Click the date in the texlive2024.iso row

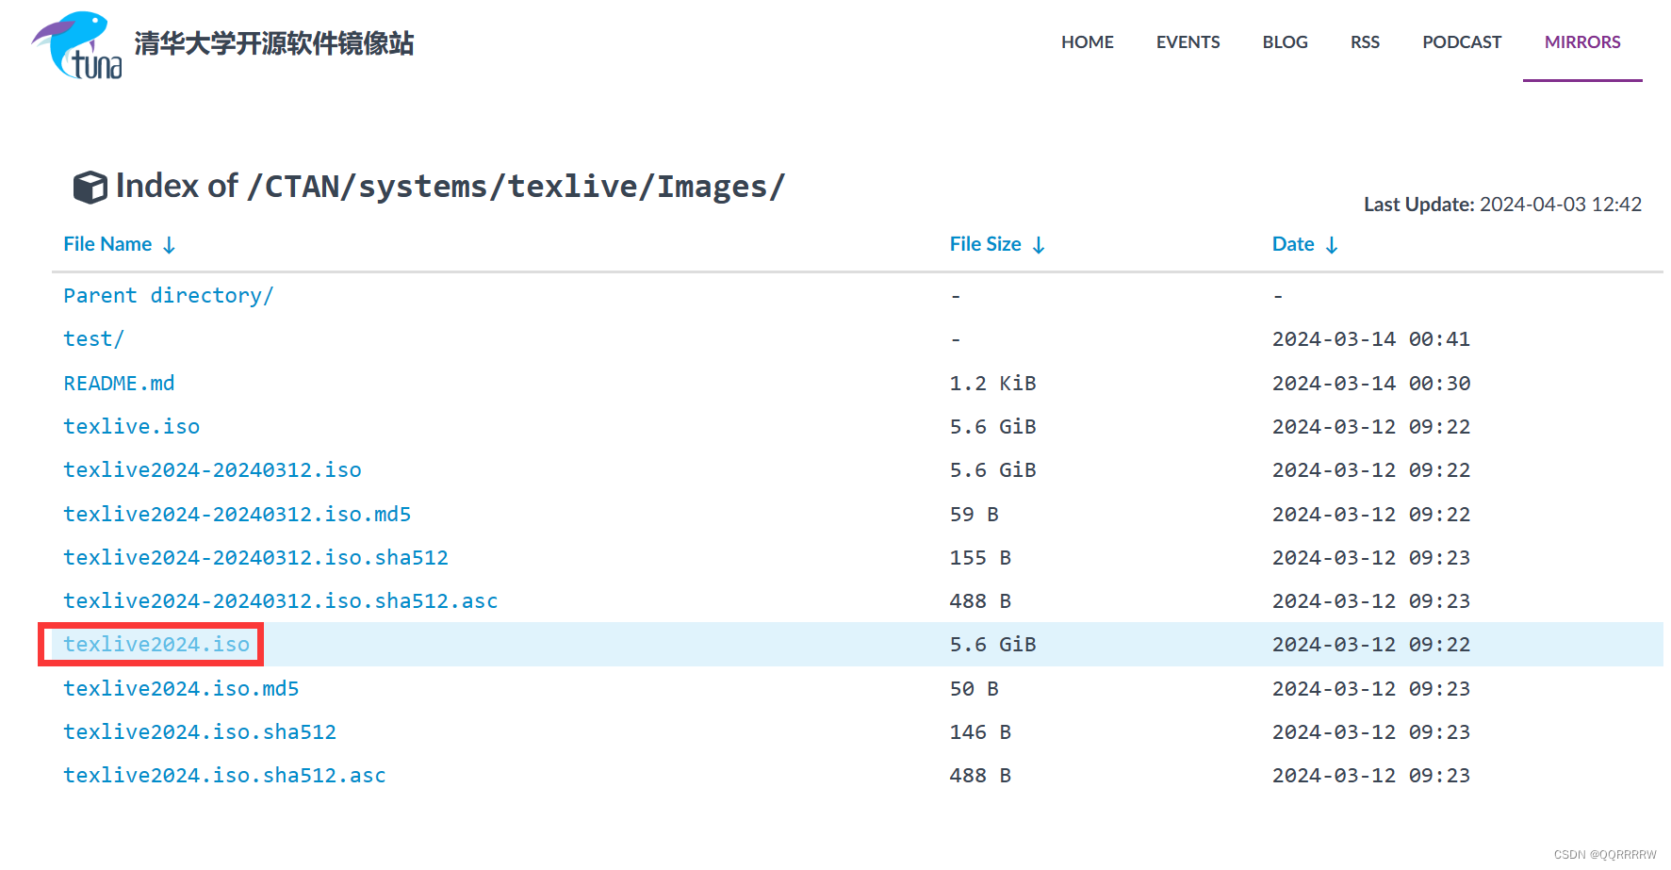click(x=1371, y=645)
